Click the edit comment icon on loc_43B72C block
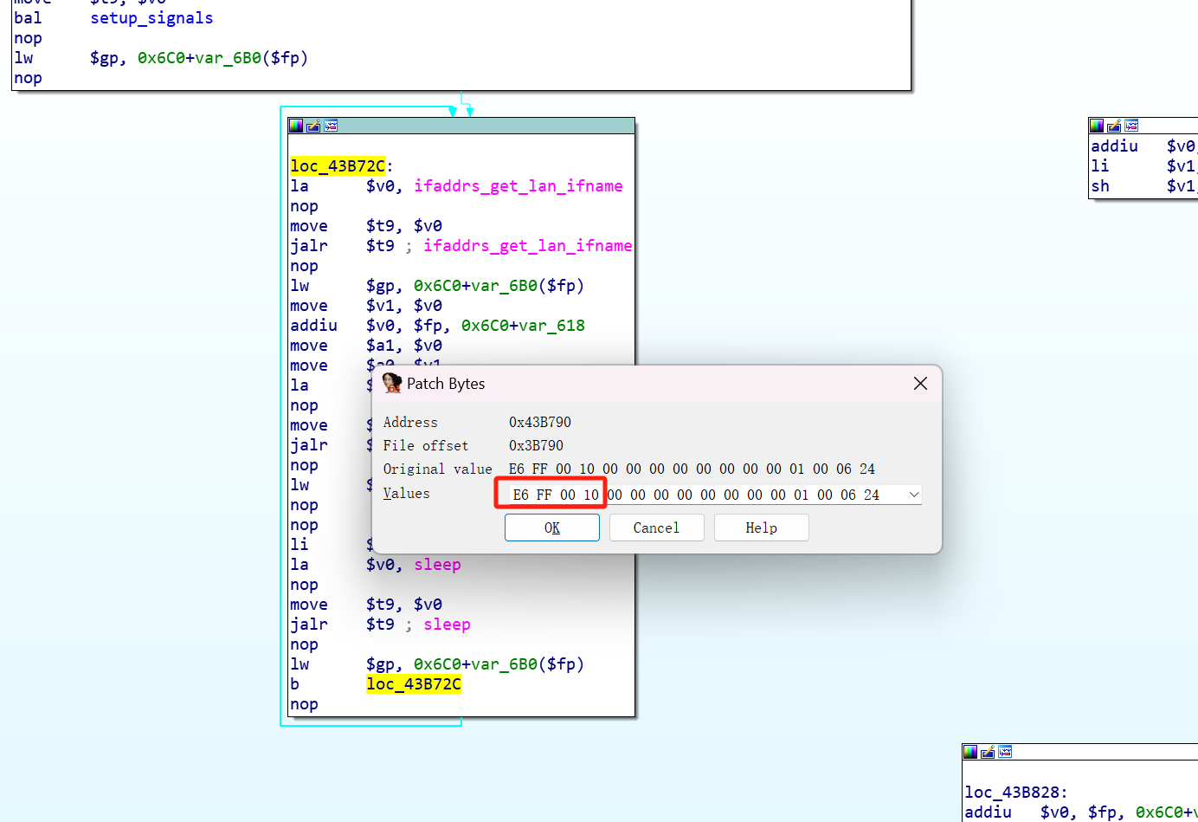 [313, 126]
